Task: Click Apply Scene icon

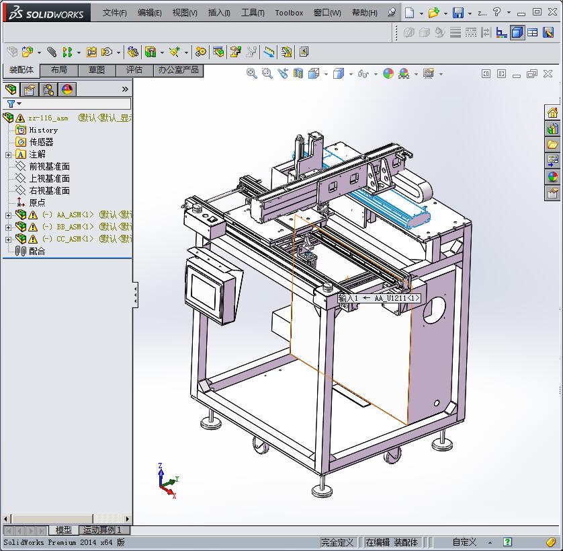Action: (x=404, y=74)
